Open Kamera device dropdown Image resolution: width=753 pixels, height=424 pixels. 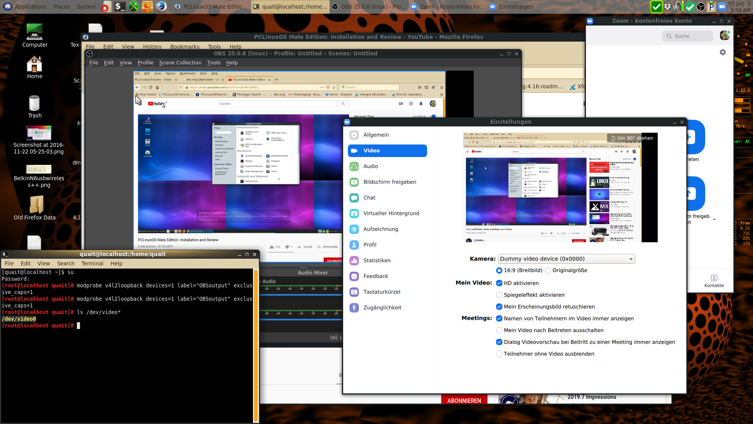pyautogui.click(x=566, y=259)
